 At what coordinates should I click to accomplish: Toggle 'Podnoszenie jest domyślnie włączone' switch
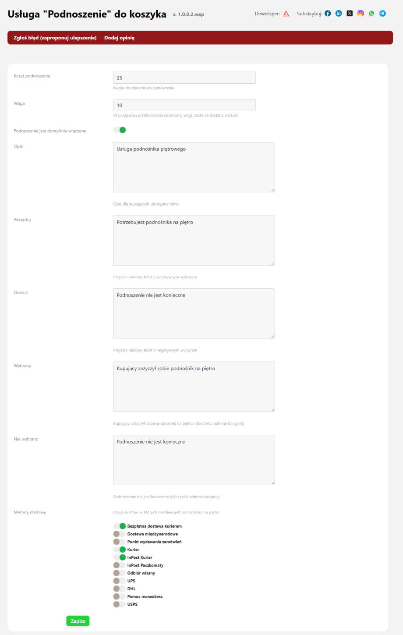coord(120,130)
